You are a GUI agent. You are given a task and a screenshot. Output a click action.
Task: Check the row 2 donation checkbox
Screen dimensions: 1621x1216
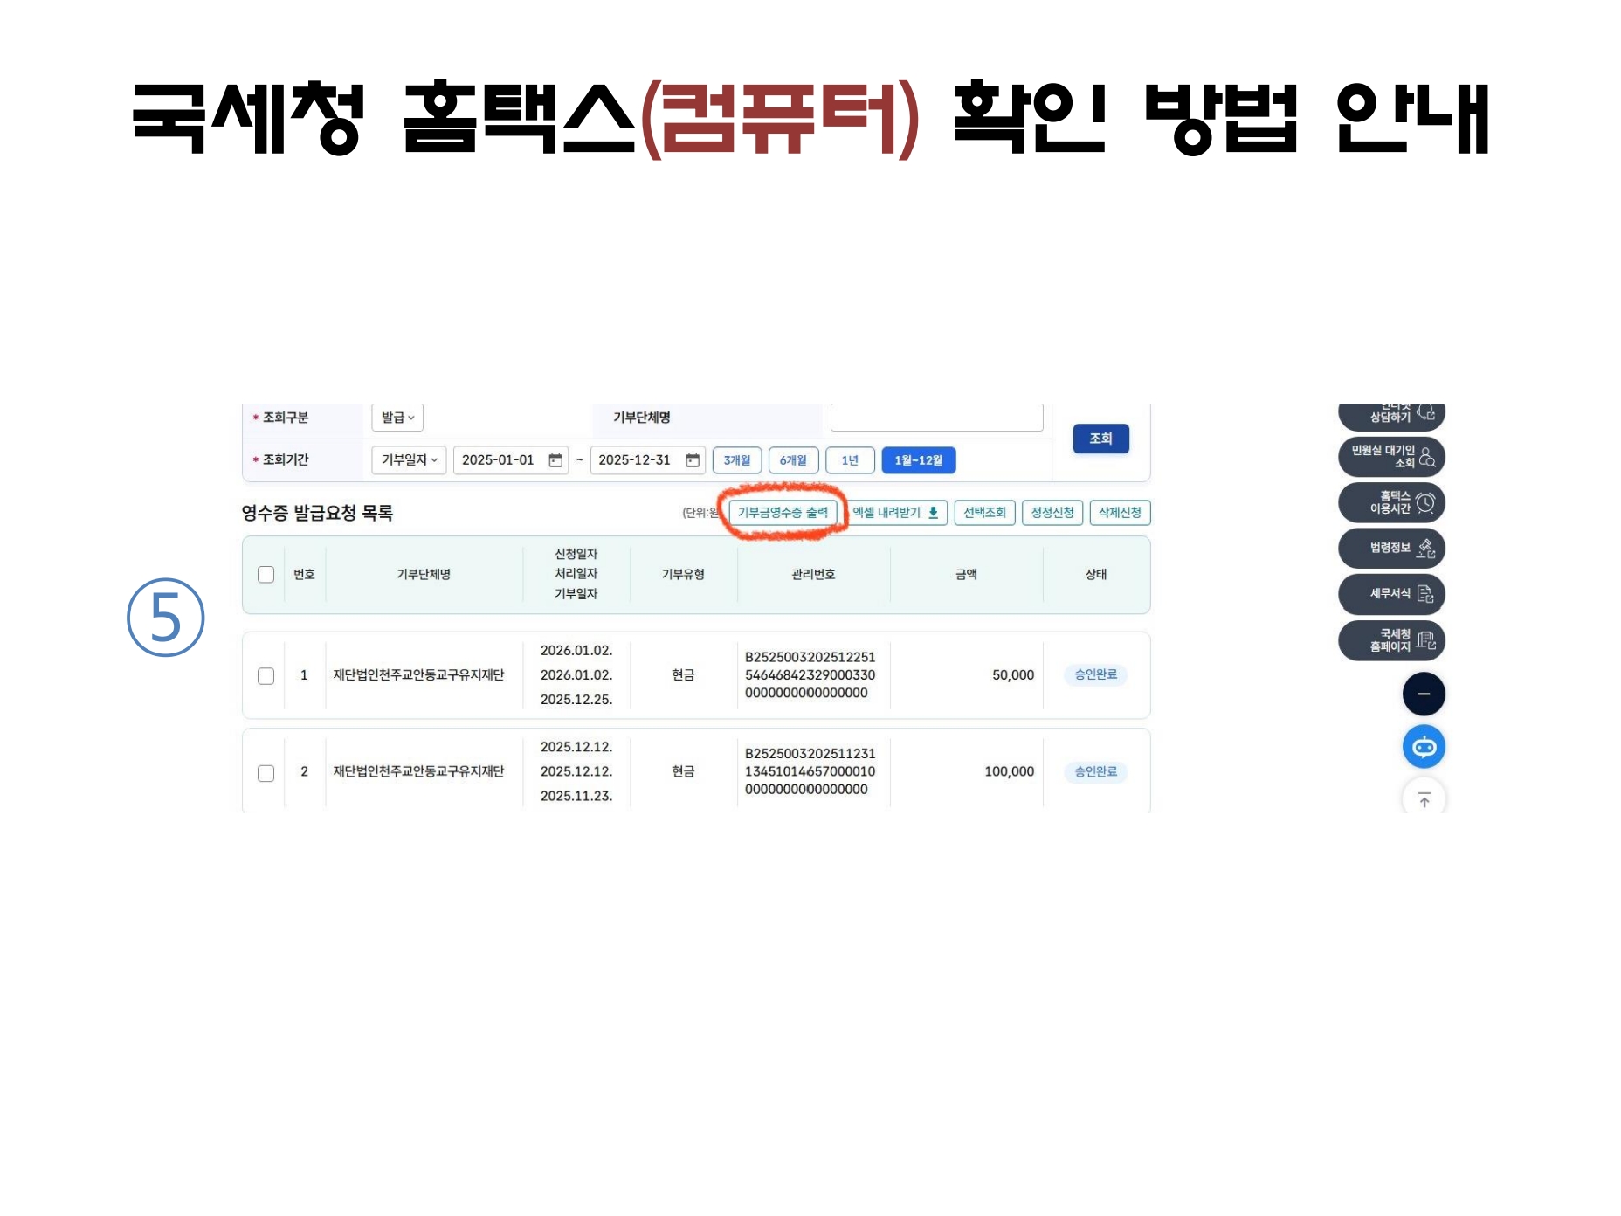click(266, 773)
